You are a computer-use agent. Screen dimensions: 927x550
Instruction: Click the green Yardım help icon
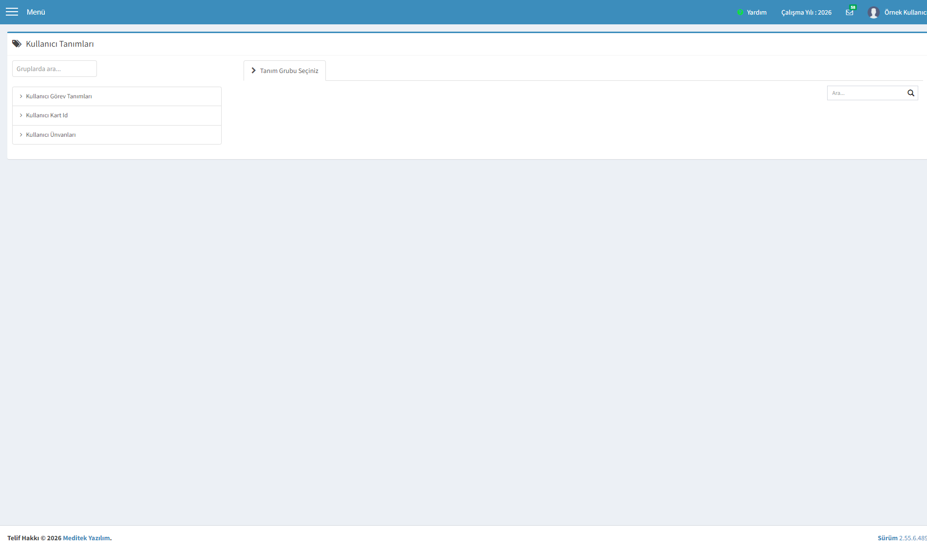[x=740, y=12]
